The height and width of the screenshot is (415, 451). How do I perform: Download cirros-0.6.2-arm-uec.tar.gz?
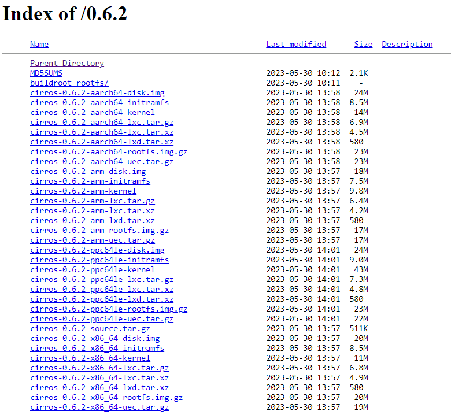click(x=93, y=240)
